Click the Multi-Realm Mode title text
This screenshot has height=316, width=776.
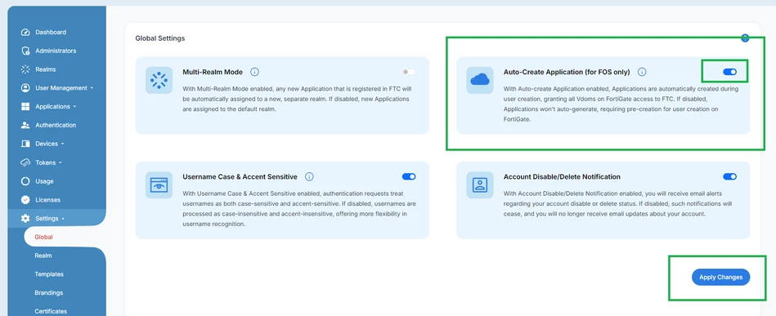213,72
